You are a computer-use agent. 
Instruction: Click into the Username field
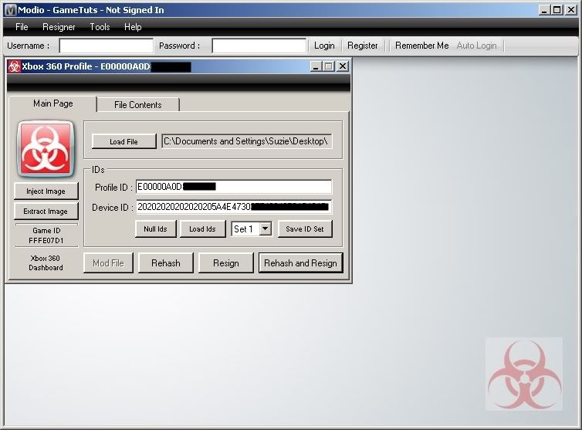click(x=107, y=46)
